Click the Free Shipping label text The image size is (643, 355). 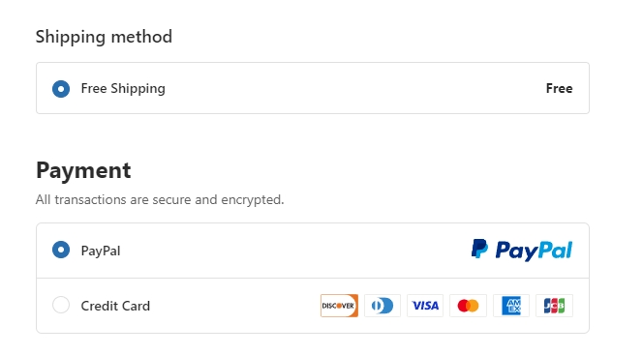click(123, 88)
